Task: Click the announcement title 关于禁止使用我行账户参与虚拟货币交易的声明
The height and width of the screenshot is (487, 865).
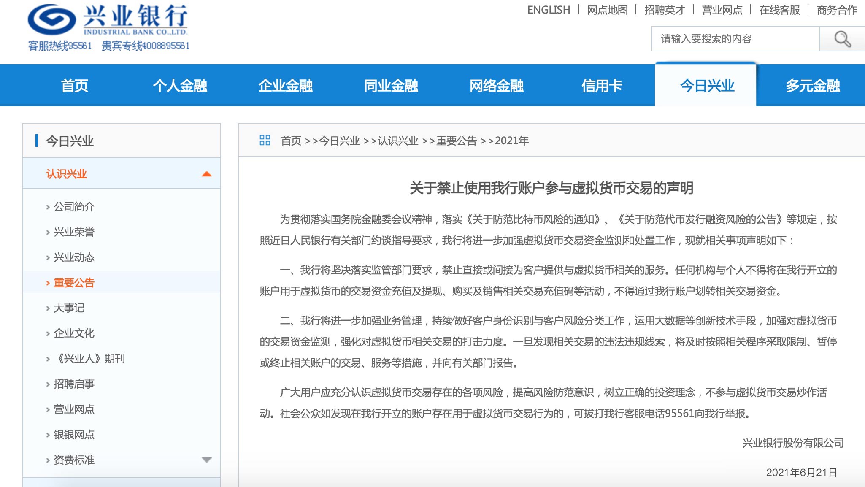Action: 551,188
